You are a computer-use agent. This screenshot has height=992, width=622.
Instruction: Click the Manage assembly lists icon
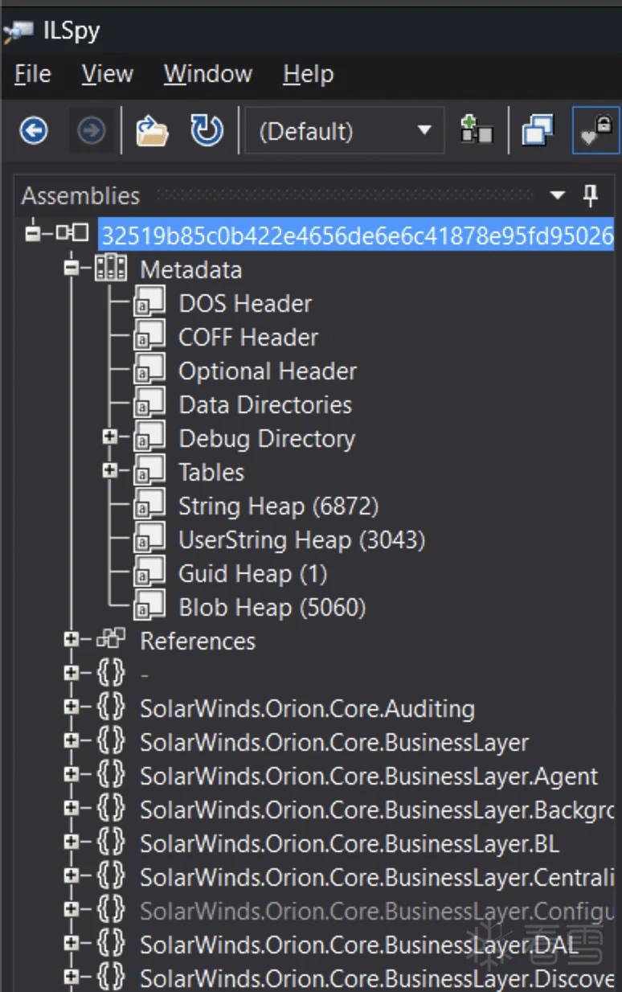click(x=476, y=130)
